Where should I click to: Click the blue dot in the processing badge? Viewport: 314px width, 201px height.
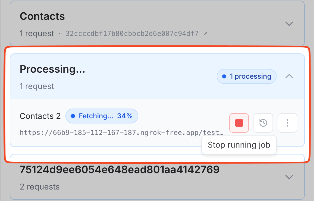224,77
